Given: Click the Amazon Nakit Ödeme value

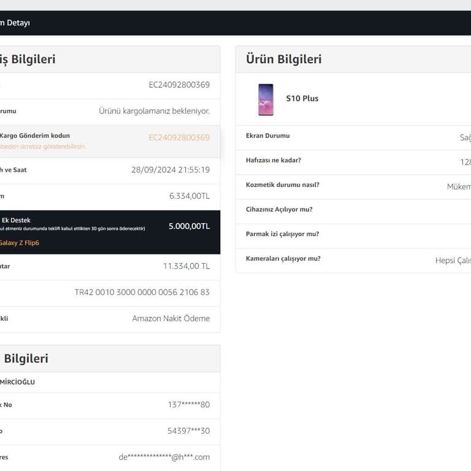Looking at the screenshot, I should click(171, 318).
